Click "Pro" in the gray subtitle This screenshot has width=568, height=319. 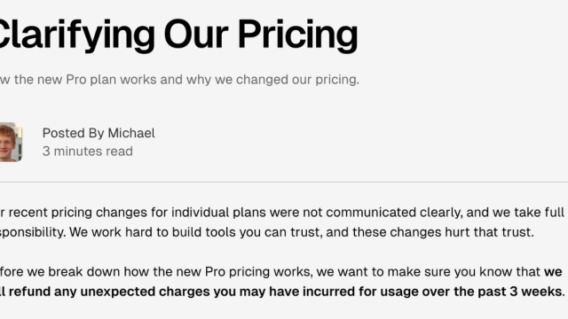[76, 80]
